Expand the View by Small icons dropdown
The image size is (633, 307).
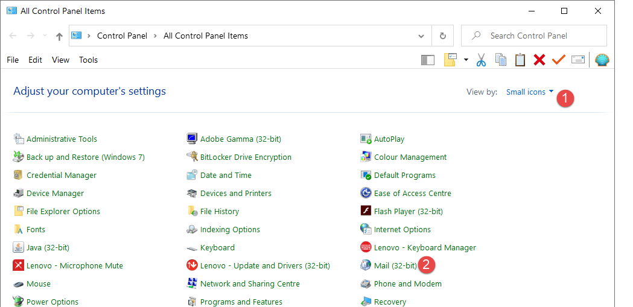(x=530, y=92)
